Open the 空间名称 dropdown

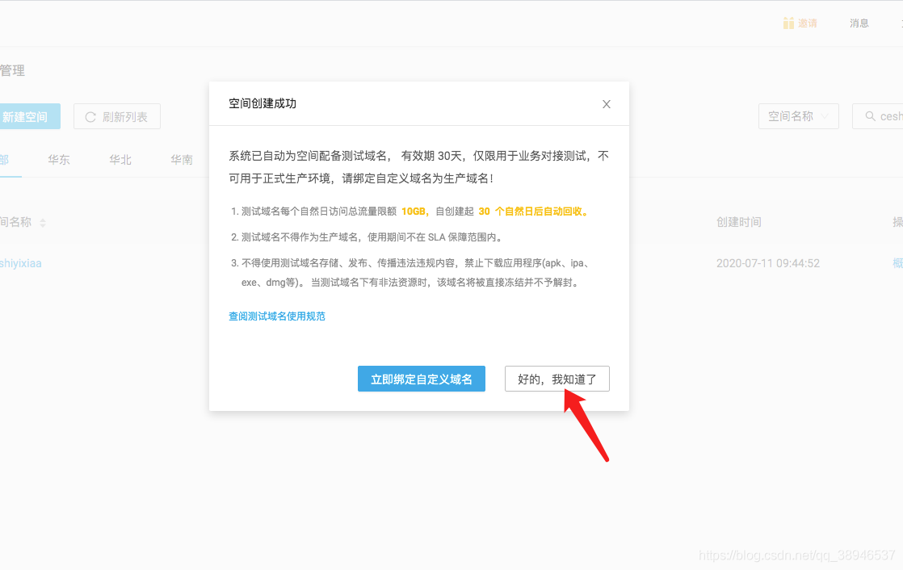pos(798,116)
